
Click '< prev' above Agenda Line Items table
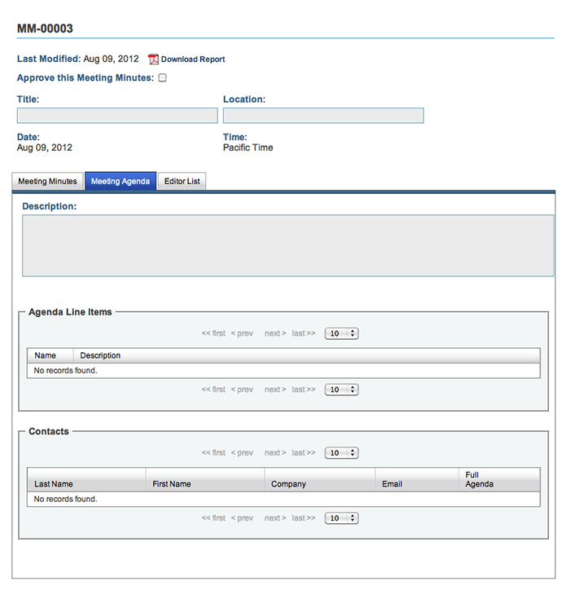[242, 333]
